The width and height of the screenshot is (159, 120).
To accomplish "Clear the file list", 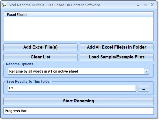I will (40, 57).
